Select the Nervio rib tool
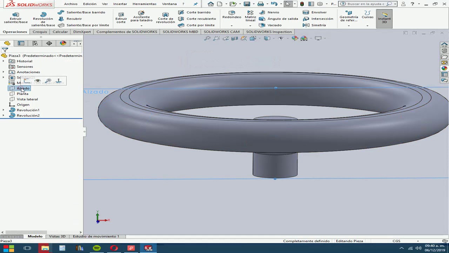Screen dimensions: 449x253 [x=269, y=12]
